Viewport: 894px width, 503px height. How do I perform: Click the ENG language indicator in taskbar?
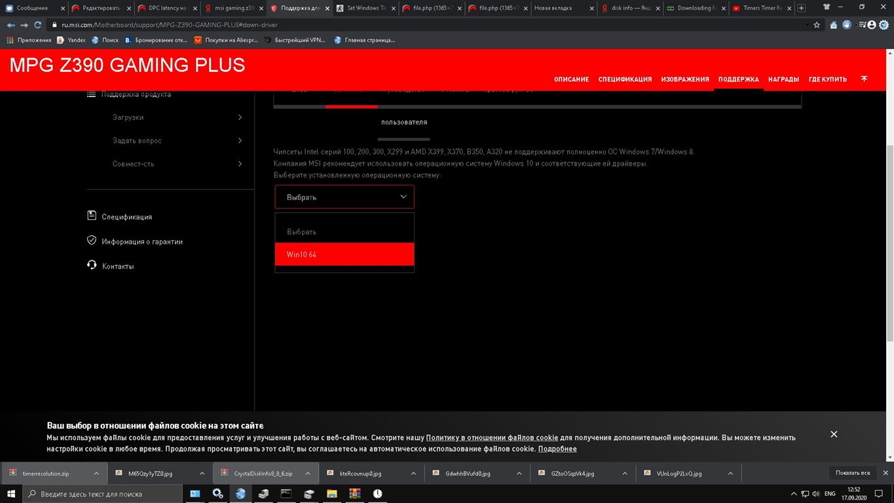(830, 494)
